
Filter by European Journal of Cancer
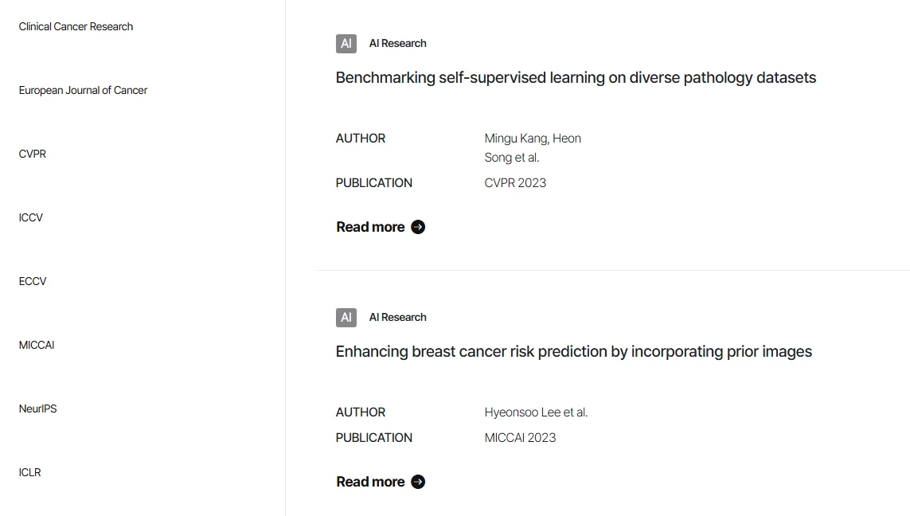click(83, 90)
